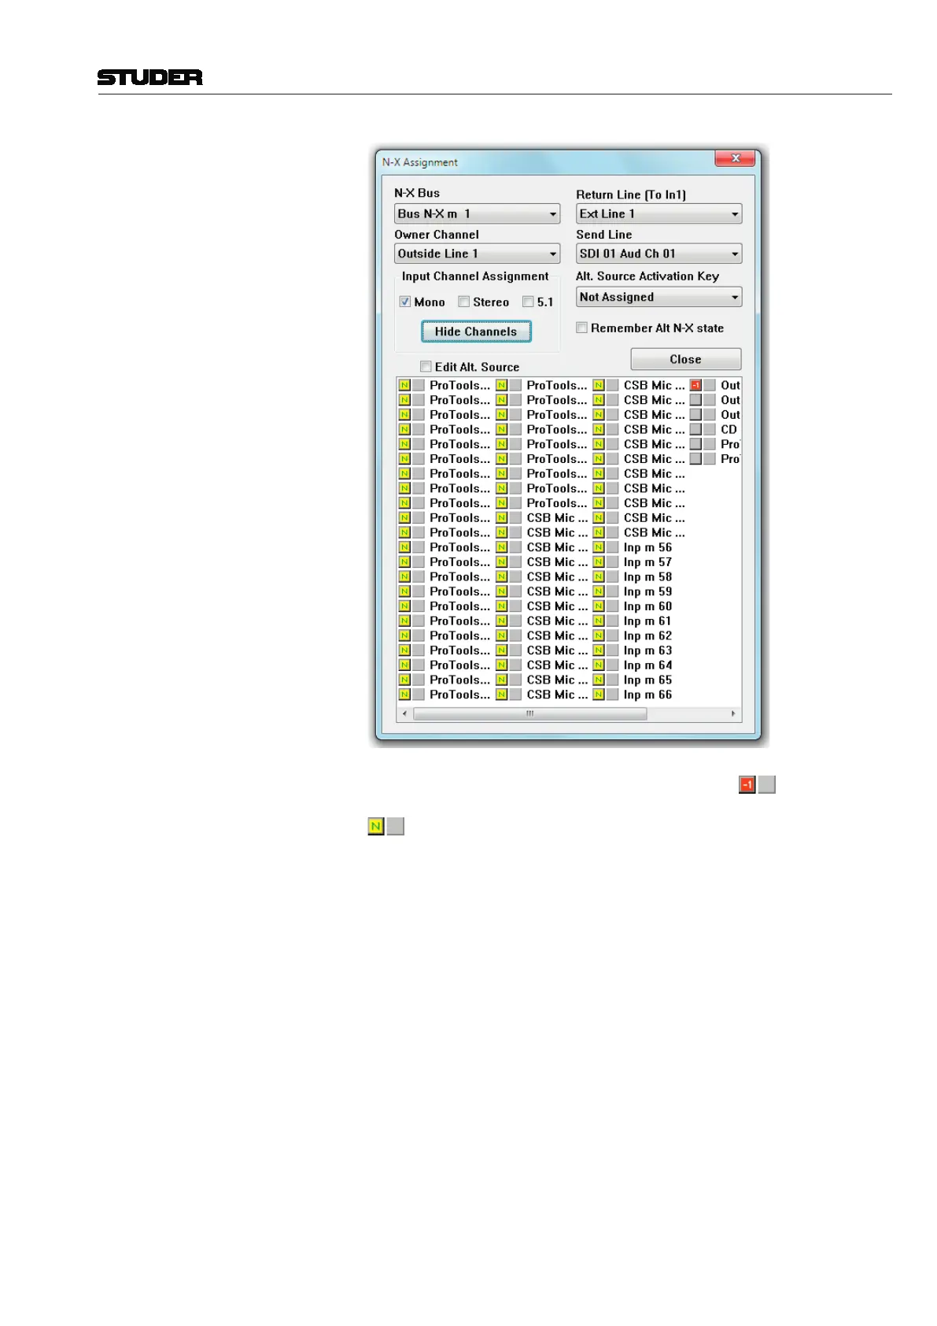937x1326 pixels.
Task: Click the yellow N icon beside Inp m 57
Action: (x=599, y=562)
